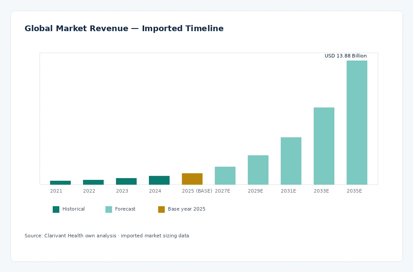The height and width of the screenshot is (272, 413).
Task: Select the 2023 historical bar
Action: 126,181
